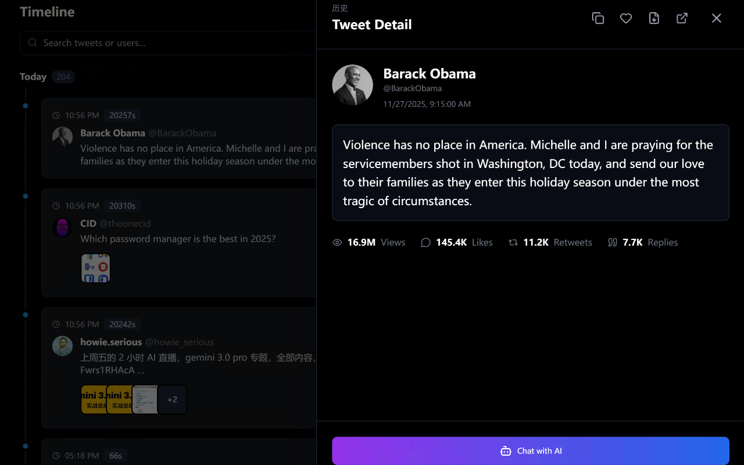Click the purple CID avatar

(x=63, y=228)
